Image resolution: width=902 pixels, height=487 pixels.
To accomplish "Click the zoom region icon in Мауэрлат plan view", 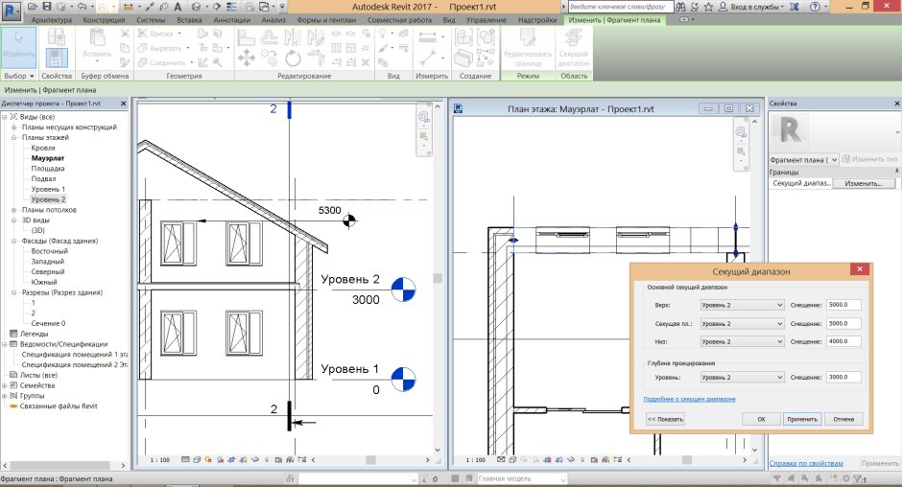I will coord(741,151).
